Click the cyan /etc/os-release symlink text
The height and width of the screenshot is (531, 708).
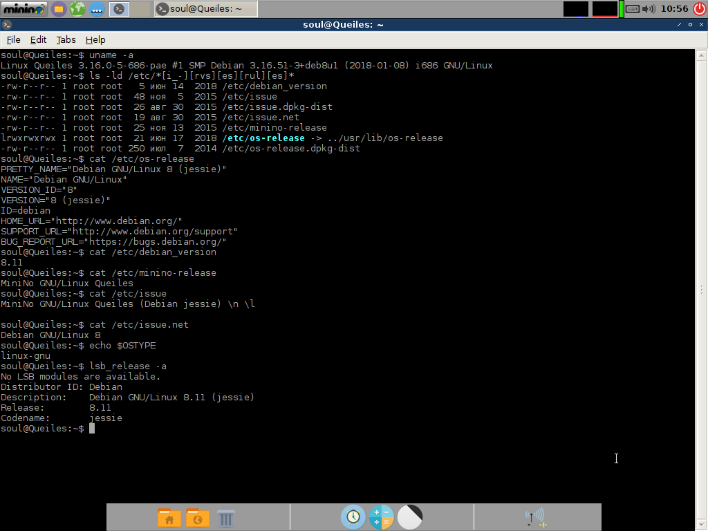point(263,138)
